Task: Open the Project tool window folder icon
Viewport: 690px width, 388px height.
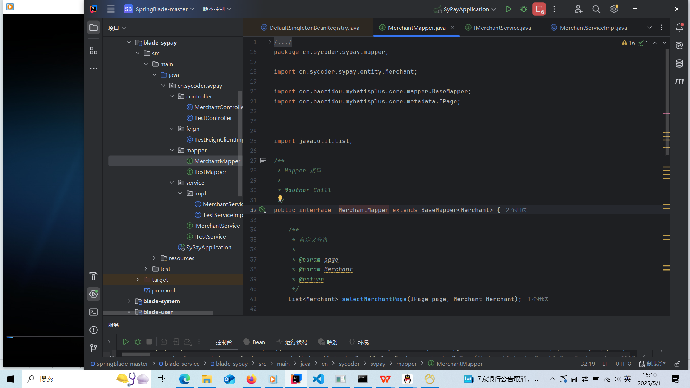Action: click(x=93, y=28)
